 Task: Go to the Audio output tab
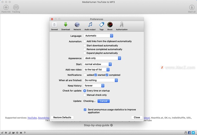click(x=90, y=26)
